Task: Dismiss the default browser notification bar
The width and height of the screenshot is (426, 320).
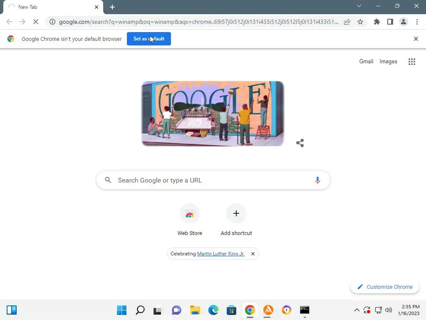Action: tap(416, 39)
